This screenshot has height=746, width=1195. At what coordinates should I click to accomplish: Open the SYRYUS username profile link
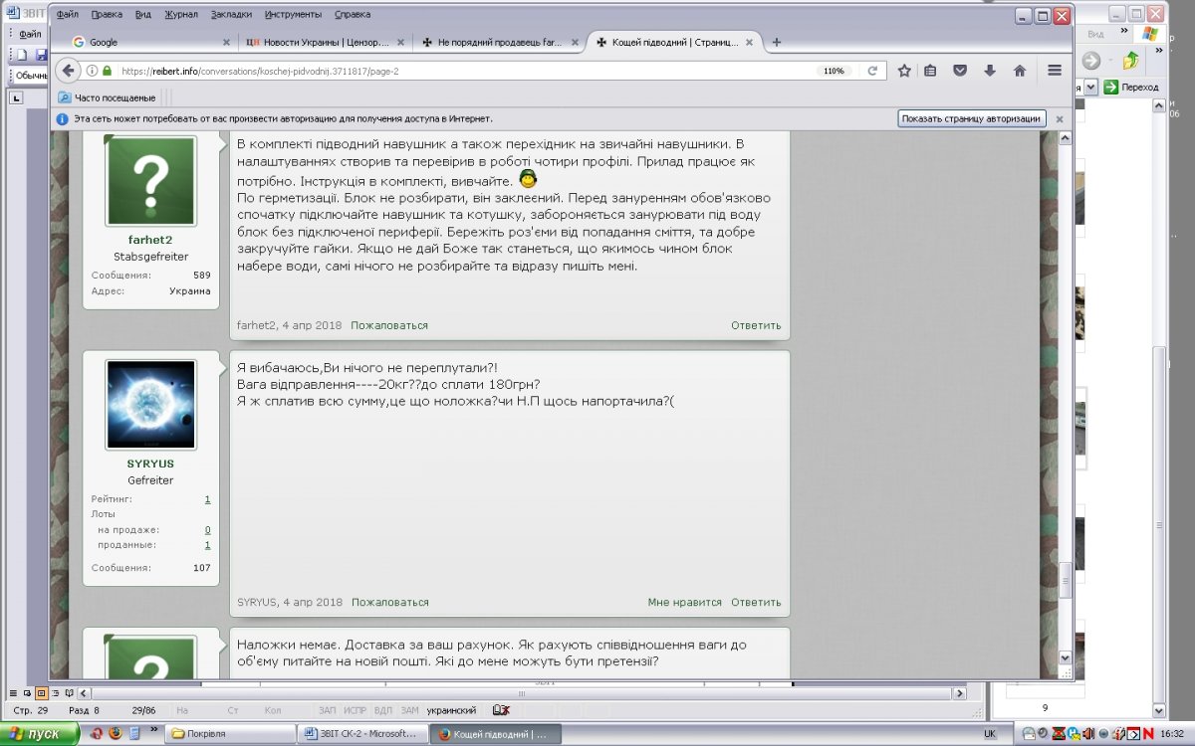pyautogui.click(x=150, y=464)
